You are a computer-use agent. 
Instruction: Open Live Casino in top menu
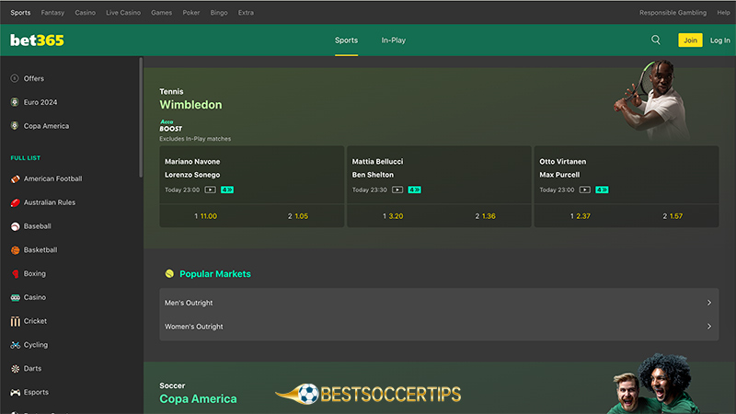[x=123, y=13]
